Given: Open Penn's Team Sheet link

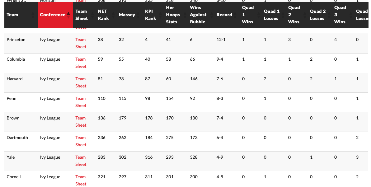Looking at the screenshot, I should [81, 102].
